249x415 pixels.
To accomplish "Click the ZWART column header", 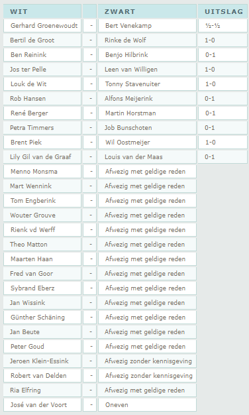I will [x=147, y=12].
